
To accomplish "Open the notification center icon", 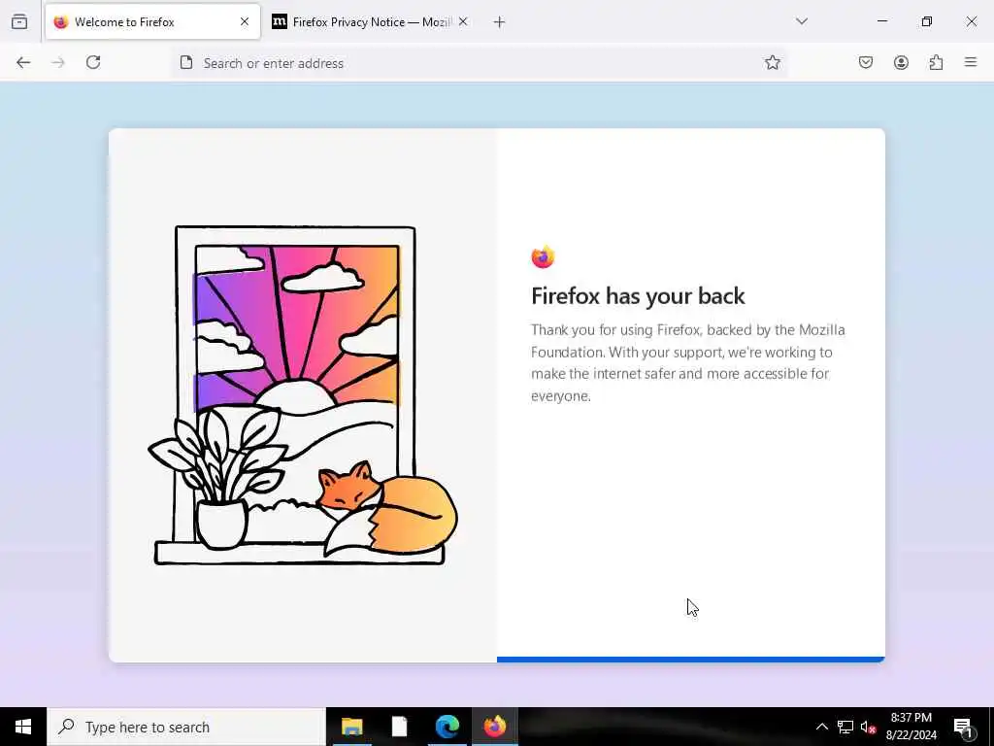I will 964,728.
